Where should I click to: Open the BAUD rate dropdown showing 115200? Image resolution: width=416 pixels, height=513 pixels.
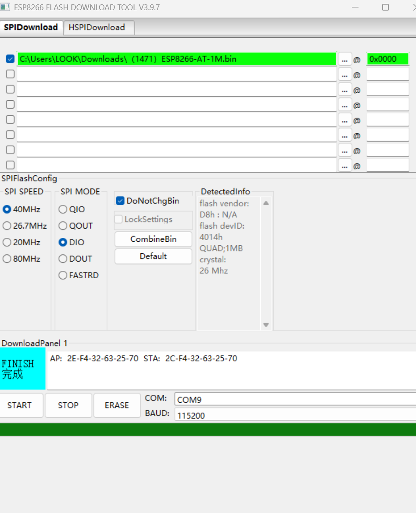[x=295, y=415]
